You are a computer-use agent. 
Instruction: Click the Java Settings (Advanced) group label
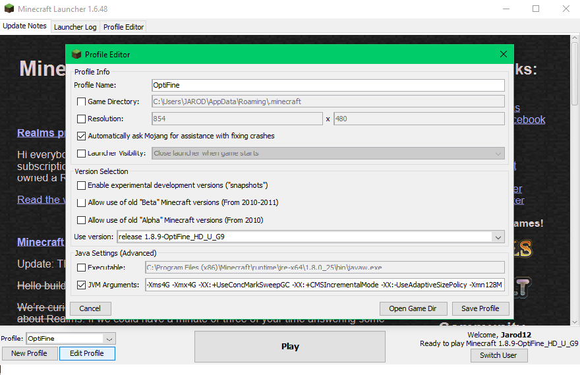click(115, 253)
